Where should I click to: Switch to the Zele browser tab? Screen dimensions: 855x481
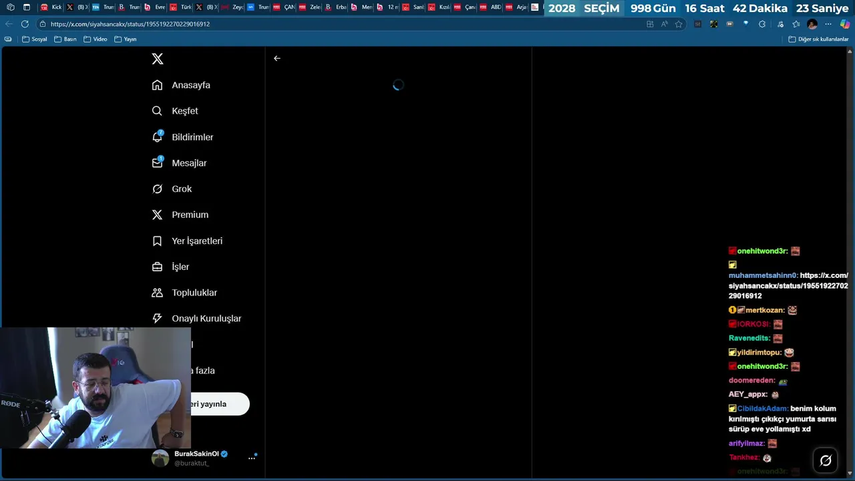(x=309, y=7)
